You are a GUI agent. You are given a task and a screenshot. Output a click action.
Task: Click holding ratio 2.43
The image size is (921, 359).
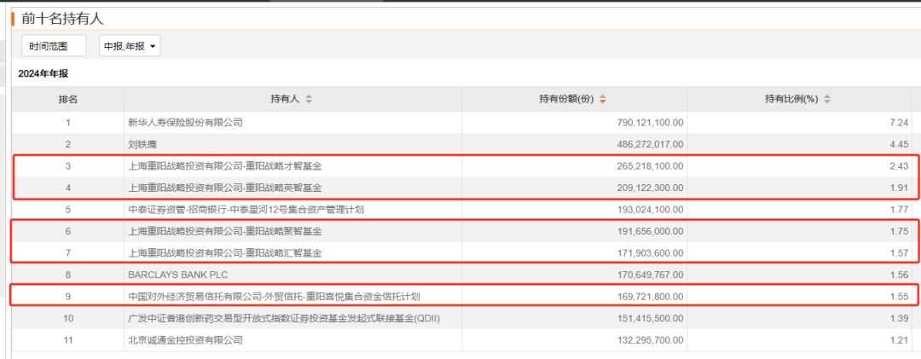pos(901,166)
